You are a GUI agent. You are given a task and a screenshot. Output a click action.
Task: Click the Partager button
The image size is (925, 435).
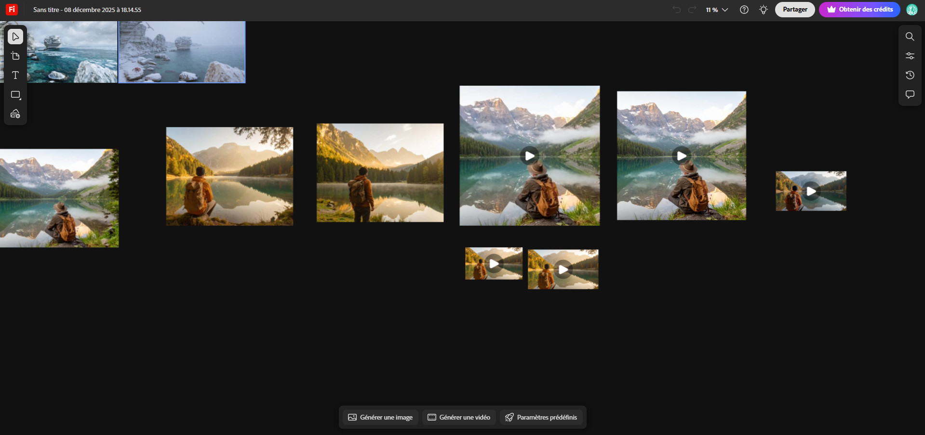(794, 10)
